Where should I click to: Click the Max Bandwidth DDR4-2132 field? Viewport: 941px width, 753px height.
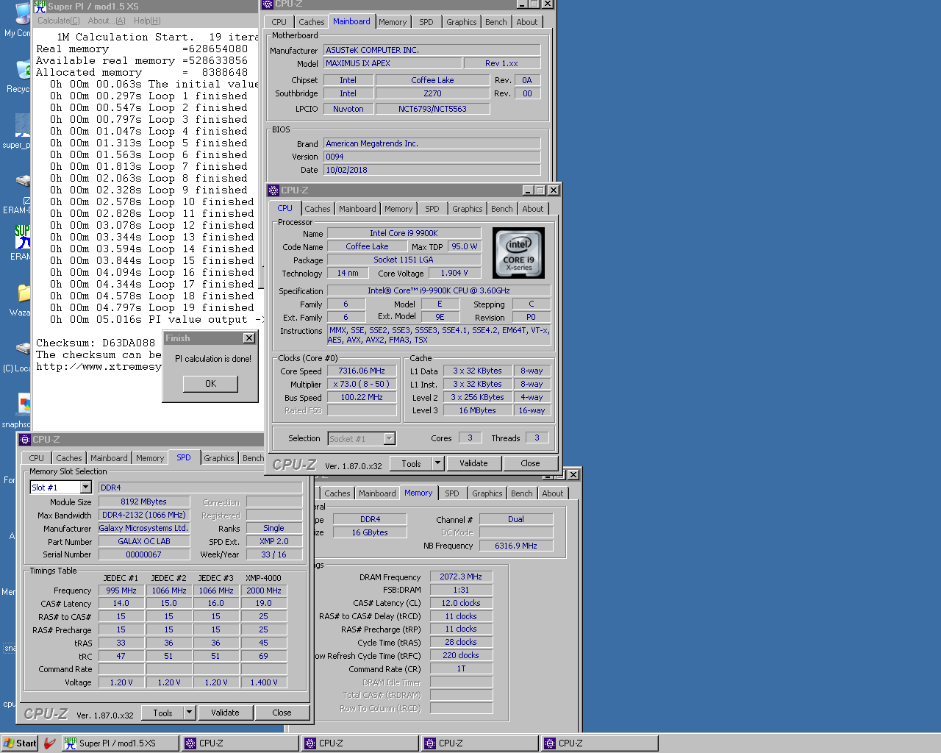pyautogui.click(x=144, y=515)
